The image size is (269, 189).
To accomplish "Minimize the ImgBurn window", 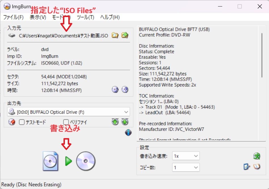I will pyautogui.click(x=220, y=7).
